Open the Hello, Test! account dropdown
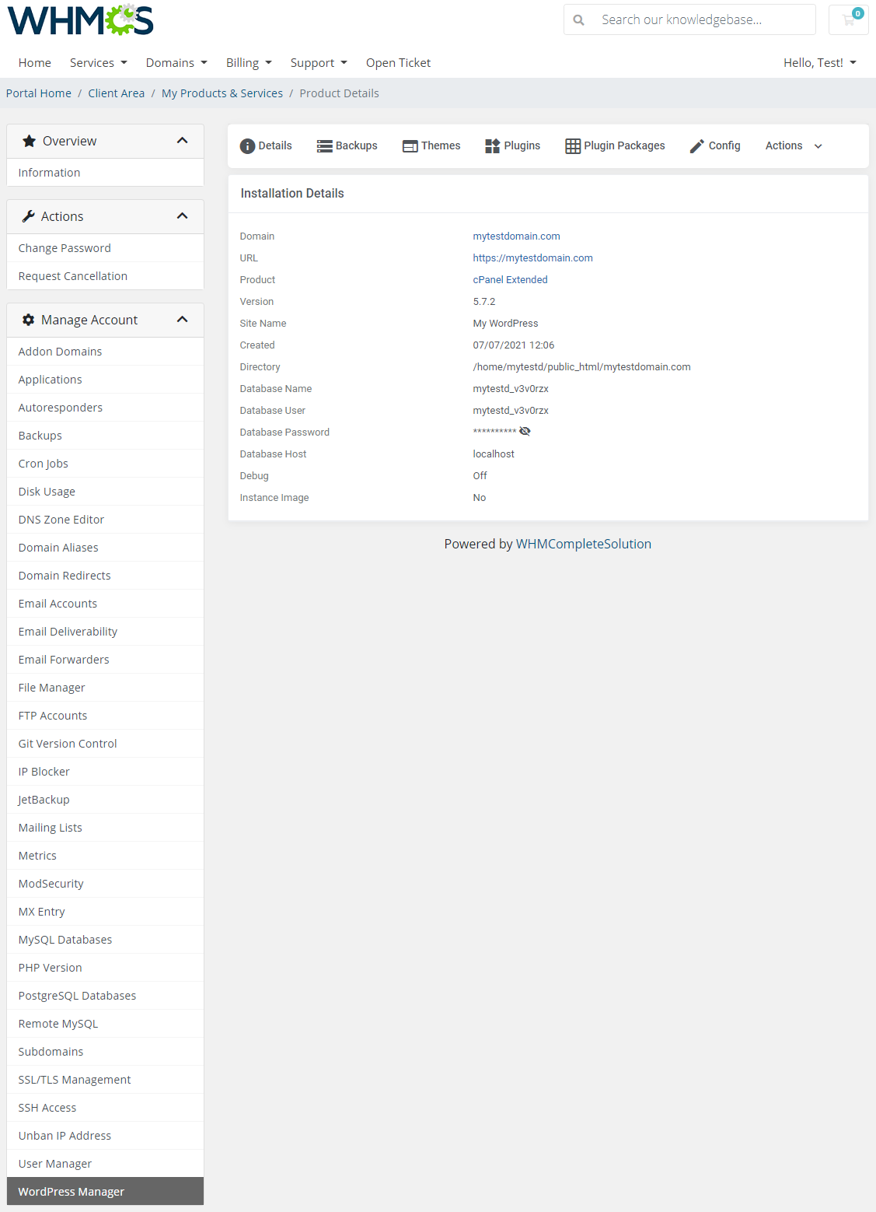The width and height of the screenshot is (876, 1212). tap(819, 62)
